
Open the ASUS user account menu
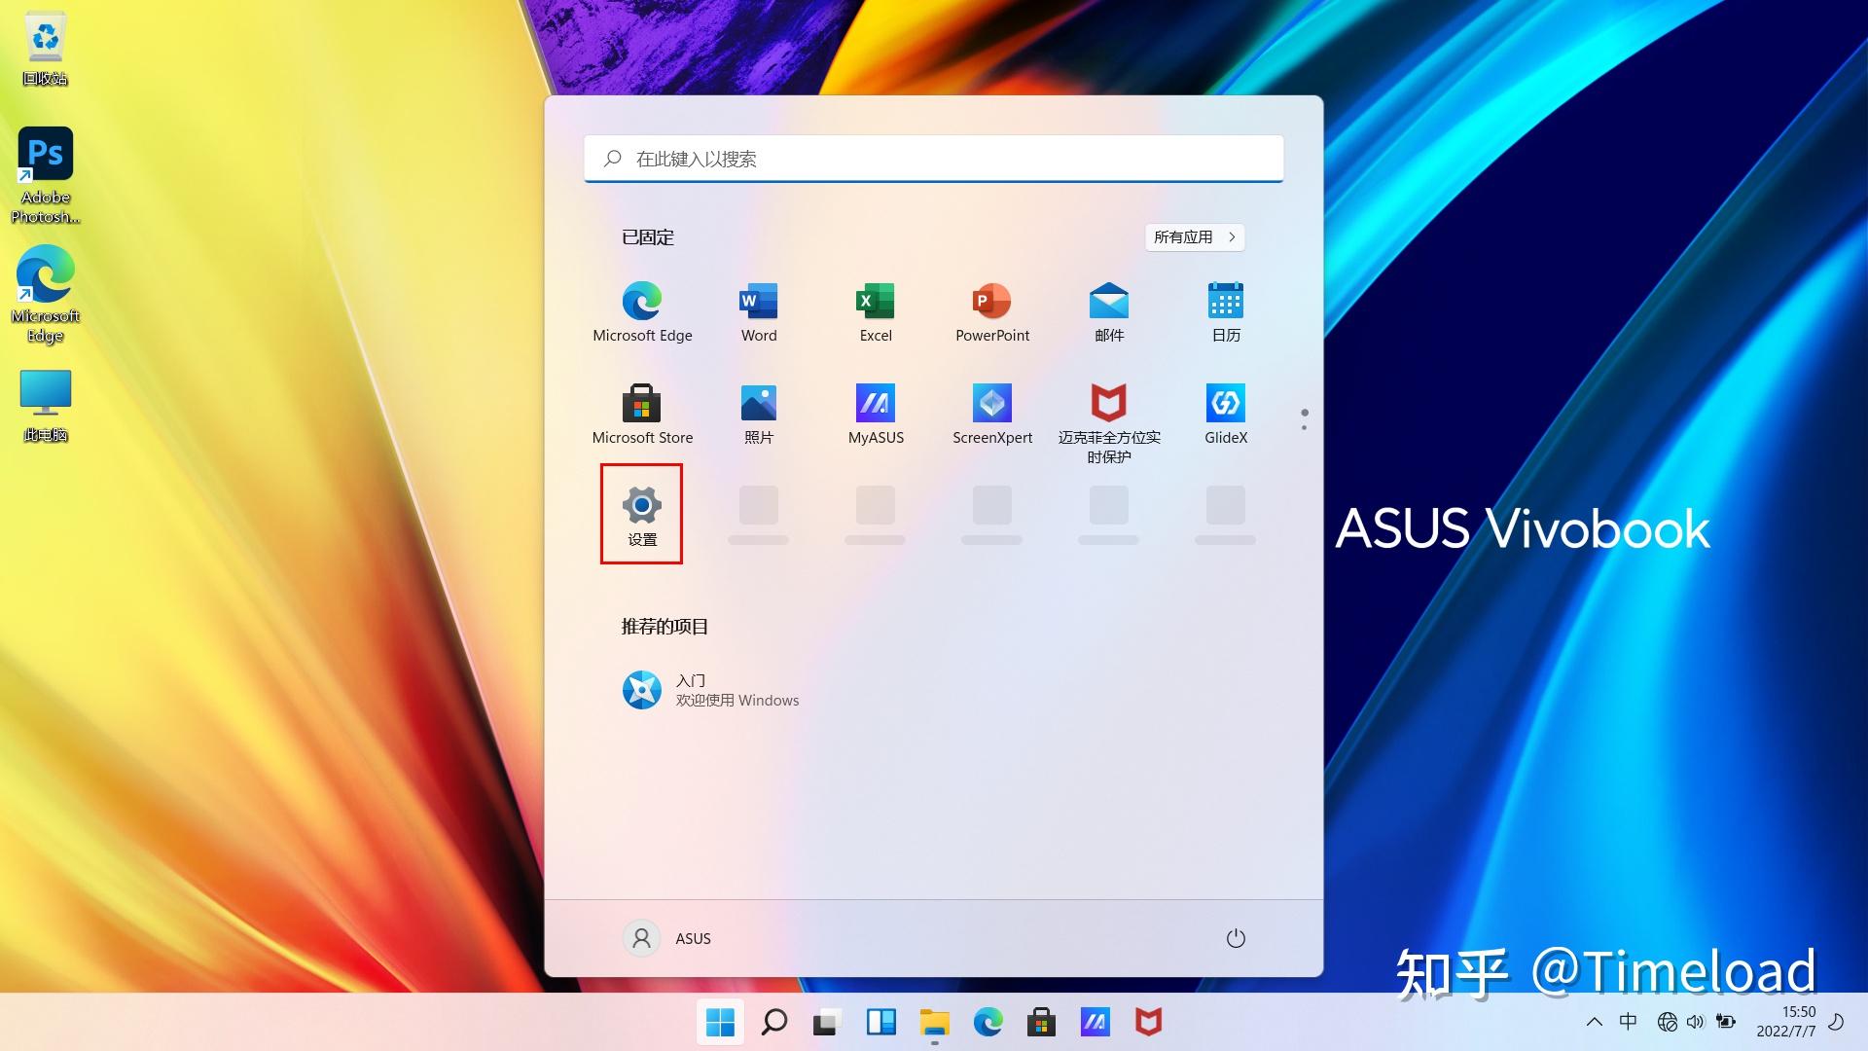coord(667,938)
